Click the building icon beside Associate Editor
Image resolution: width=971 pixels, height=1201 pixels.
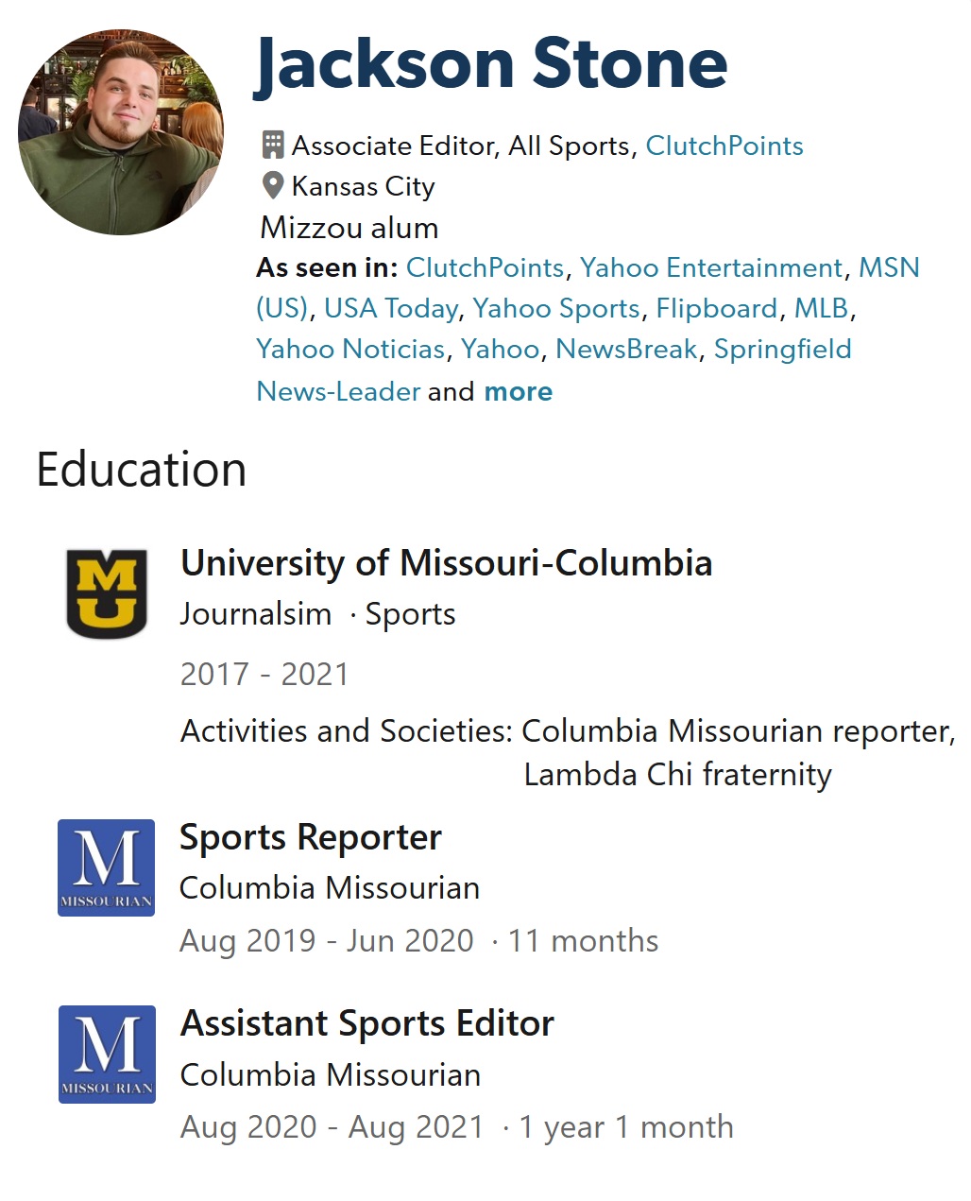273,145
